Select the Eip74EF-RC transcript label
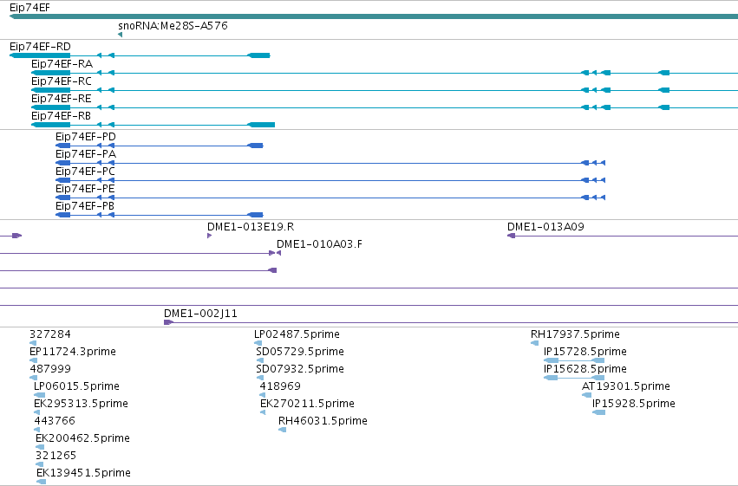The height and width of the screenshot is (486, 738). [x=62, y=81]
